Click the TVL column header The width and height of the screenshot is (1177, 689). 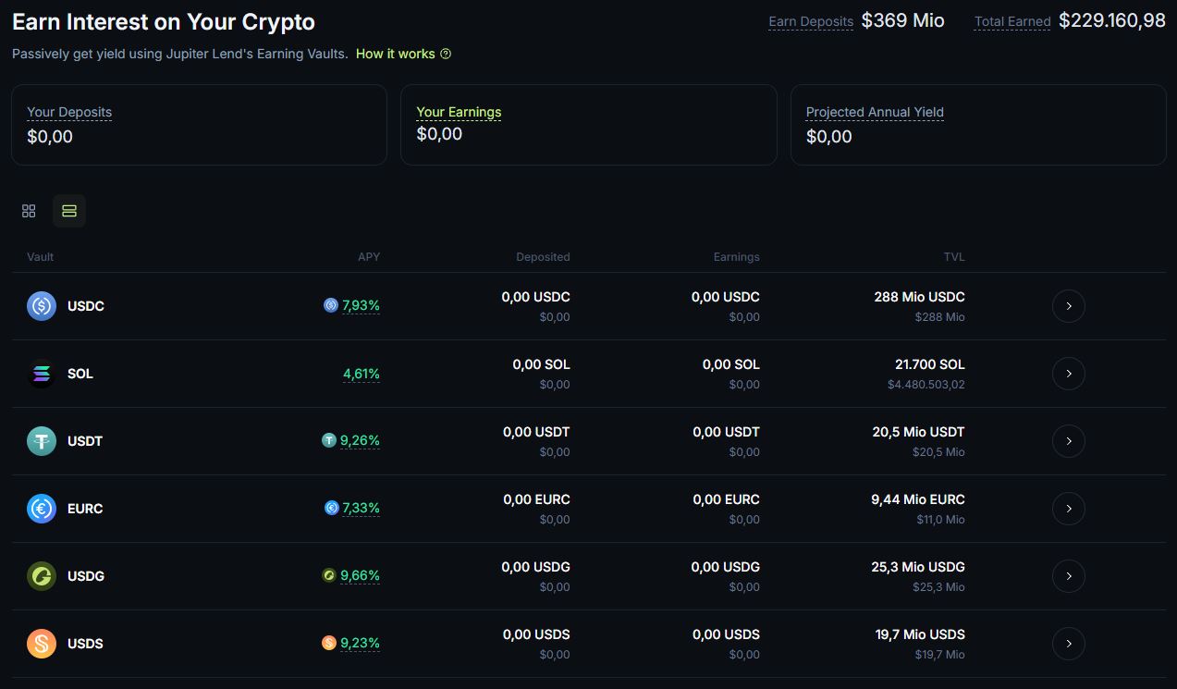click(954, 256)
